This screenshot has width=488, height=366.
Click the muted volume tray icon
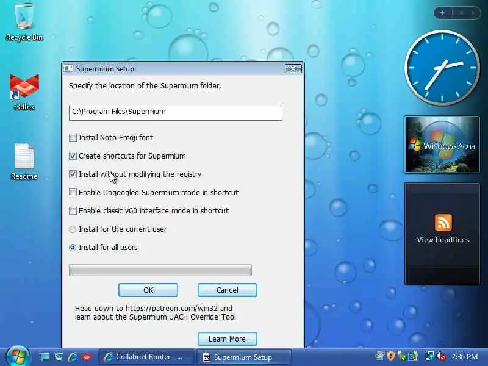(x=441, y=356)
